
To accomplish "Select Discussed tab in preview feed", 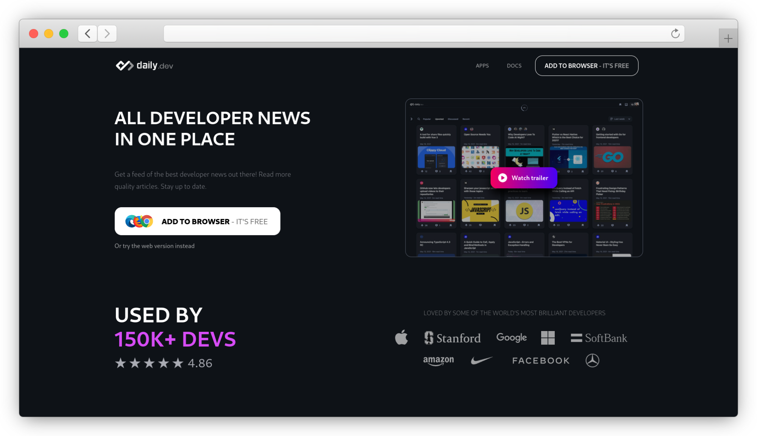I will 453,119.
